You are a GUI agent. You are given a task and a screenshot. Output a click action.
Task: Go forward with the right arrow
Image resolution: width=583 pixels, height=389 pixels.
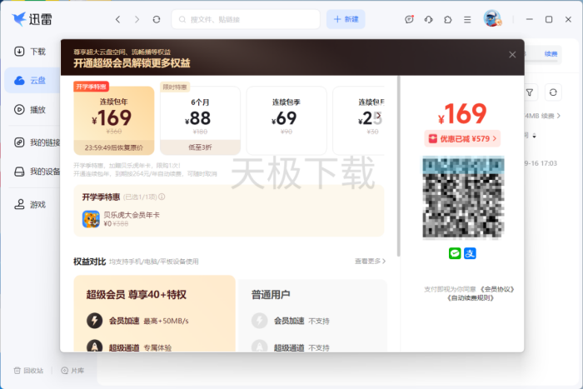click(137, 19)
